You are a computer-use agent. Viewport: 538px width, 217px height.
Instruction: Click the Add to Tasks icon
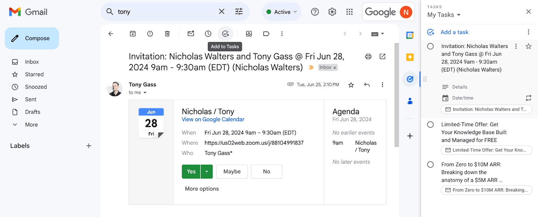(225, 34)
